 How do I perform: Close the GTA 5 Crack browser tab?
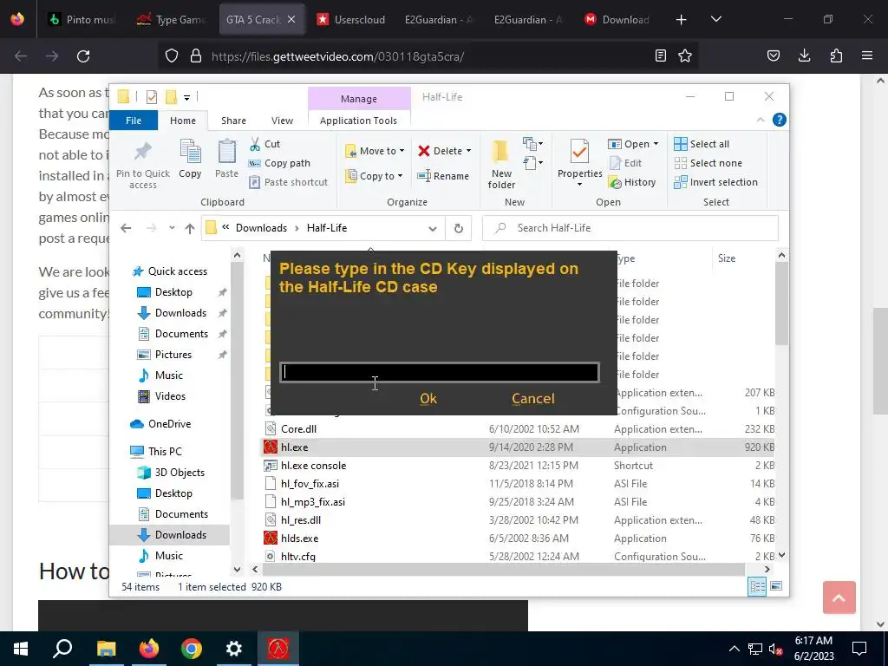291,19
